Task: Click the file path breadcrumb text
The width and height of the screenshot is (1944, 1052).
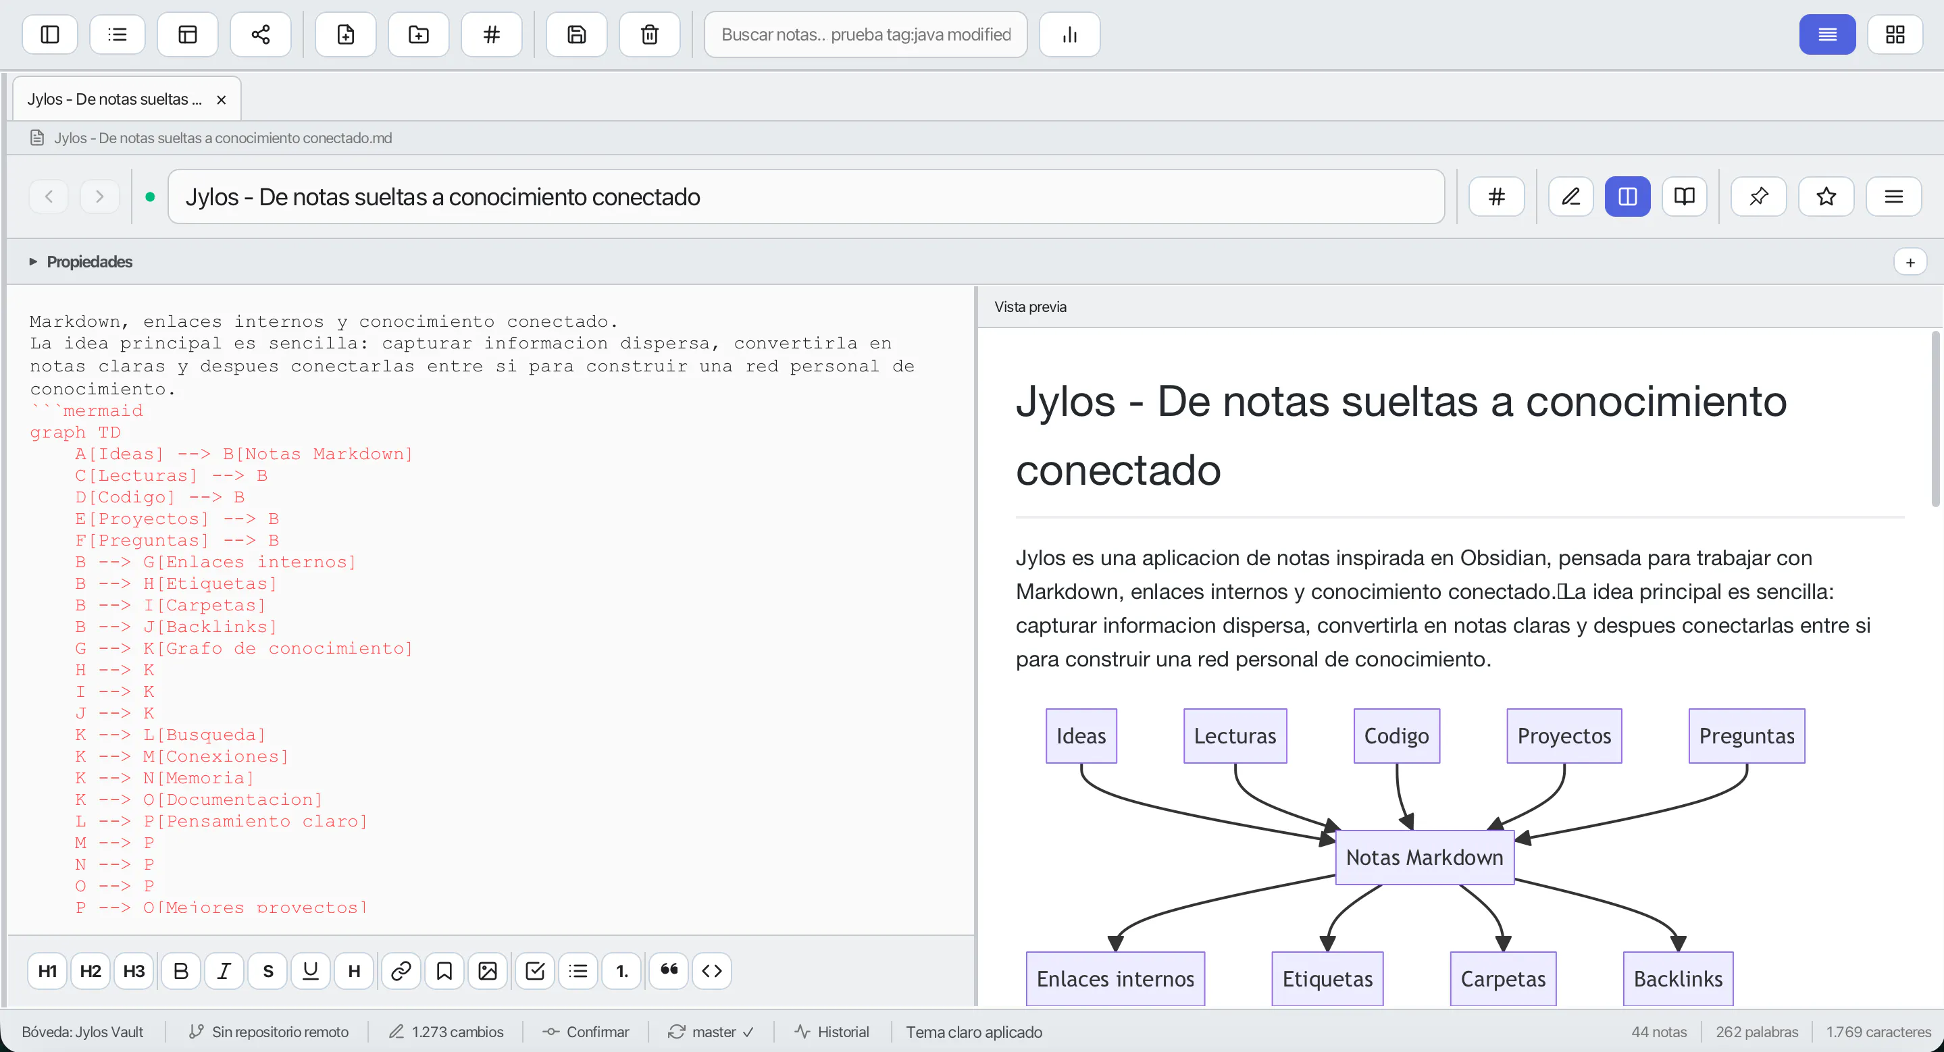Action: pos(223,138)
